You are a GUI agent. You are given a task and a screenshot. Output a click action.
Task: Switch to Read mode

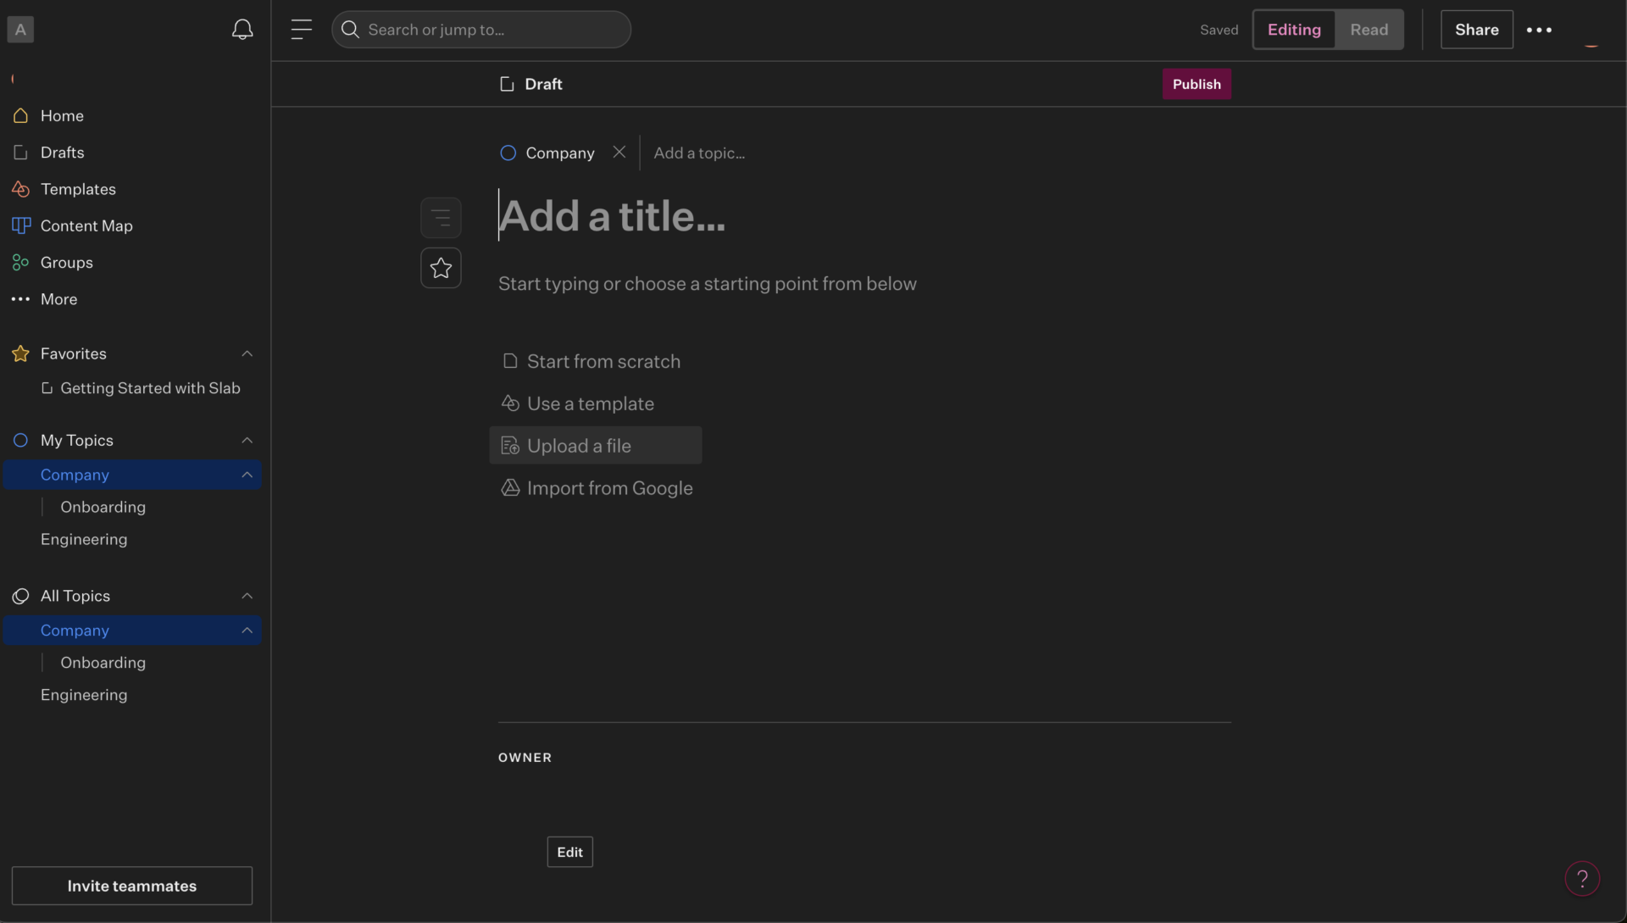(1368, 29)
